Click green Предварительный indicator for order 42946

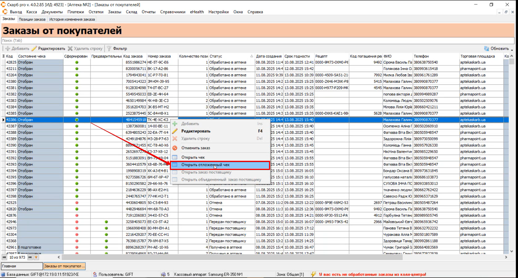[106, 222]
